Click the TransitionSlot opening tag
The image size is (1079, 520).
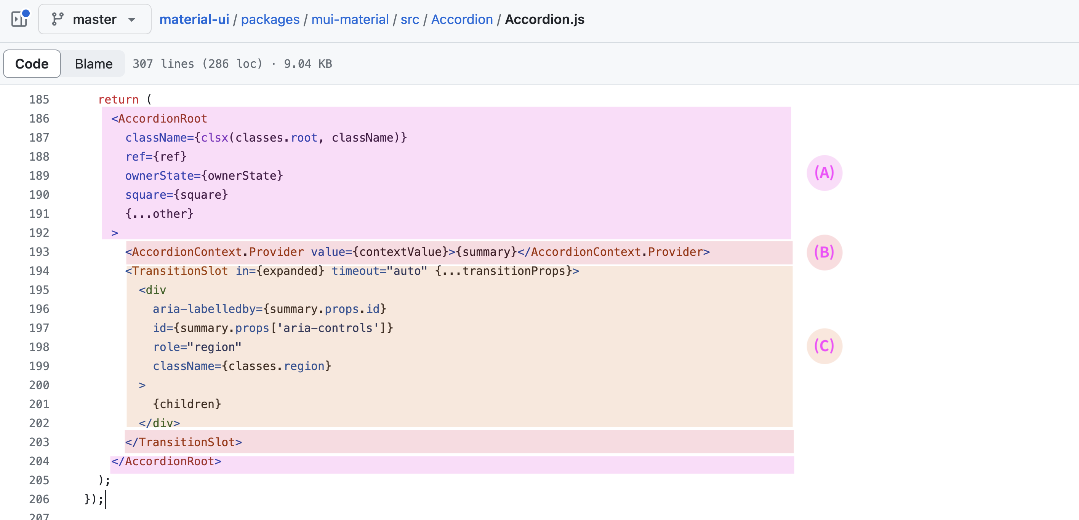click(352, 271)
